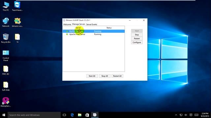This screenshot has width=211, height=118.
Task: Click green status icon for Apache Web Server
Action: [67, 34]
